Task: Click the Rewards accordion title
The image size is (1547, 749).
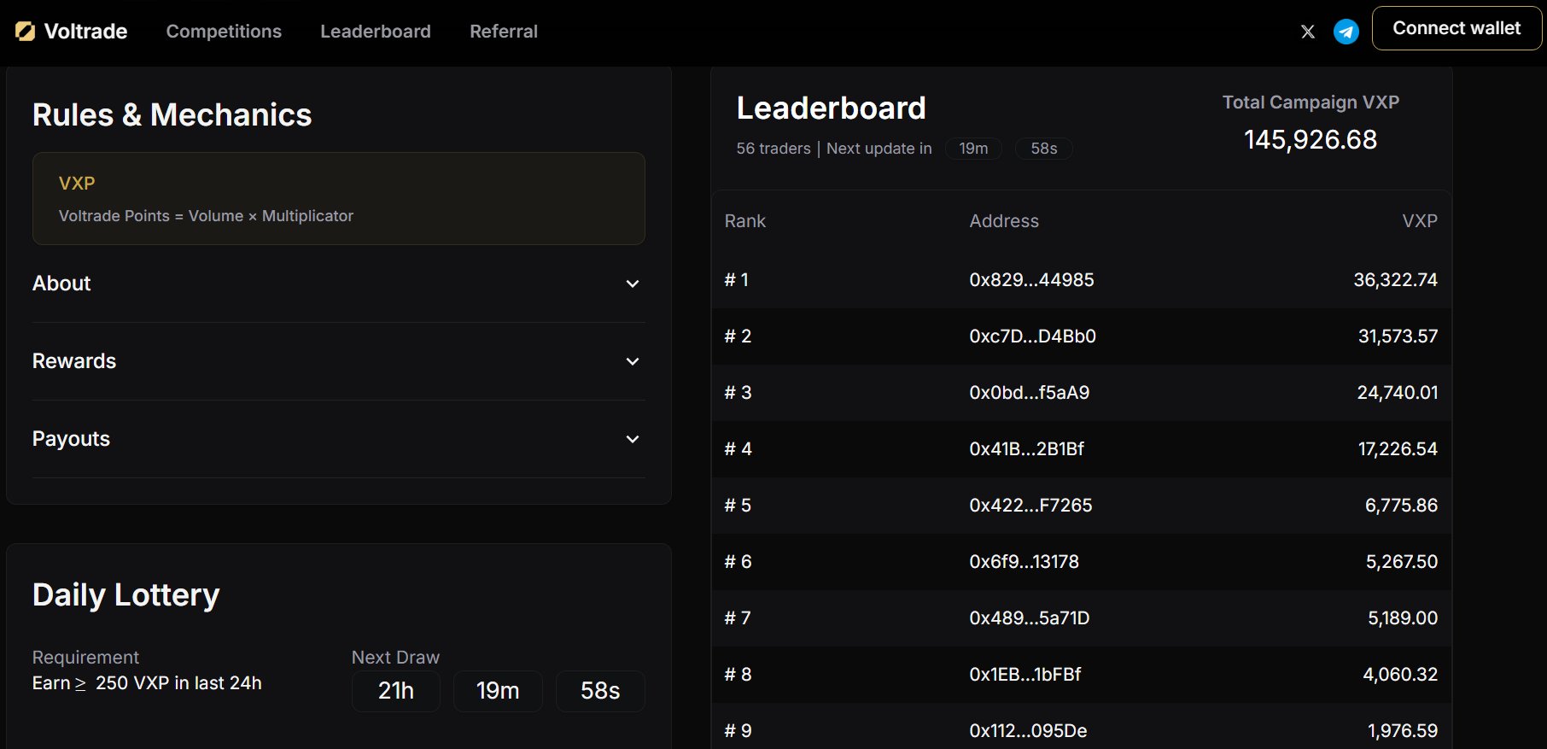Action: 74,361
